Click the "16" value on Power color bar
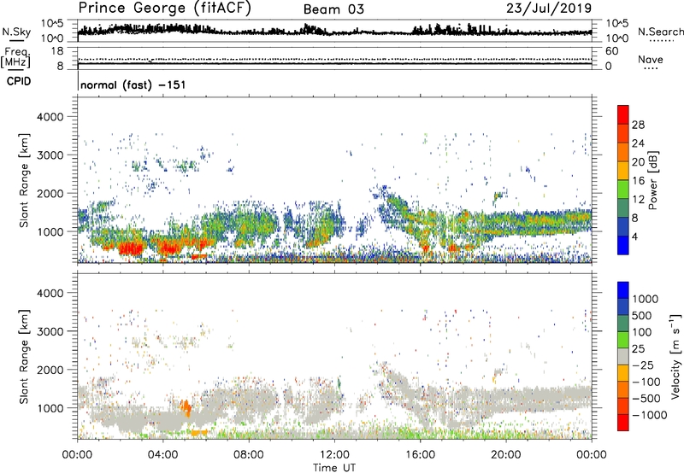684x473 pixels. pos(638,181)
